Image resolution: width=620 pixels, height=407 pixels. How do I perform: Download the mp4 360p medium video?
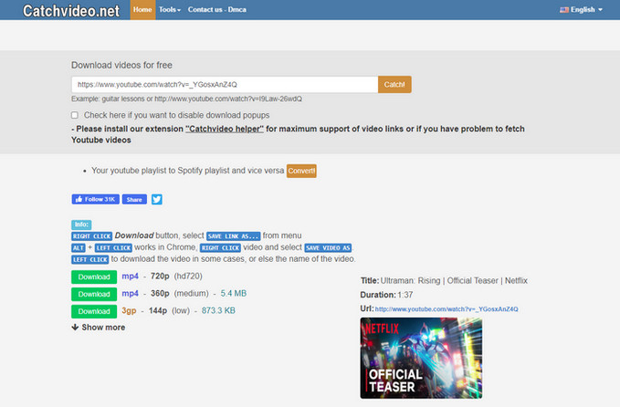click(94, 294)
